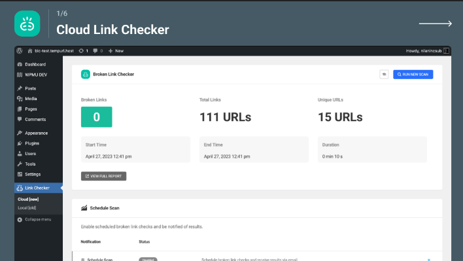Click the small icon button beside Run New Scan
The height and width of the screenshot is (261, 463).
(x=384, y=75)
